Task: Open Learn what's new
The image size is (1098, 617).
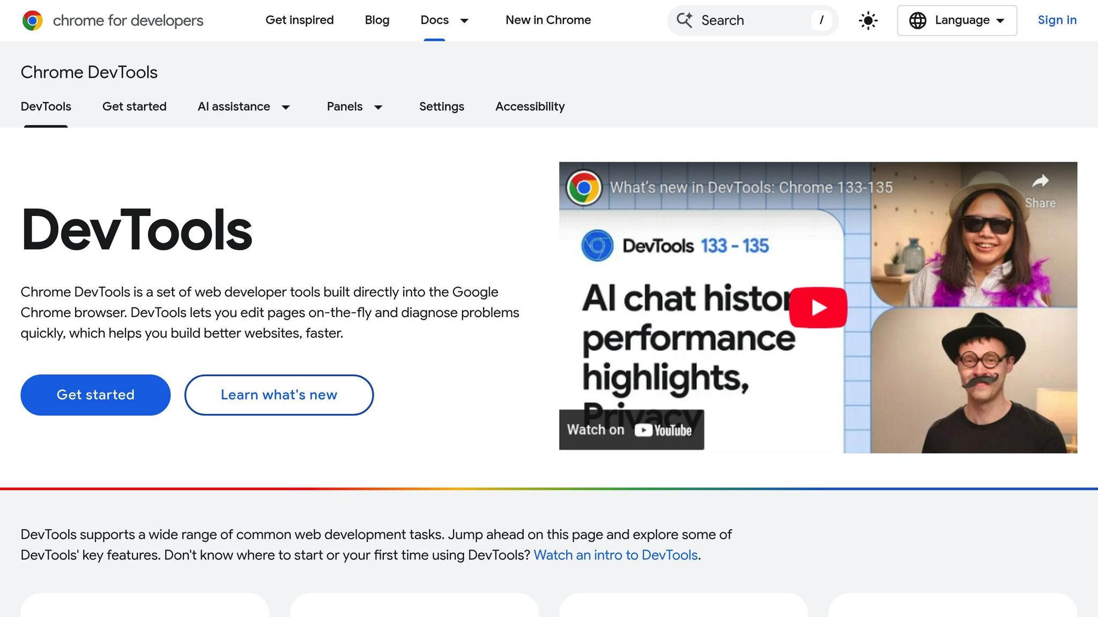Action: tap(278, 395)
